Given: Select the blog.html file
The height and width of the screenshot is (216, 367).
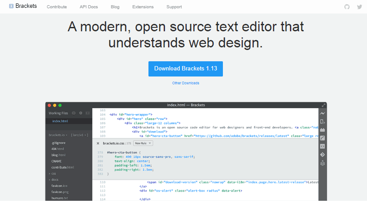Looking at the screenshot, I should point(58,155).
